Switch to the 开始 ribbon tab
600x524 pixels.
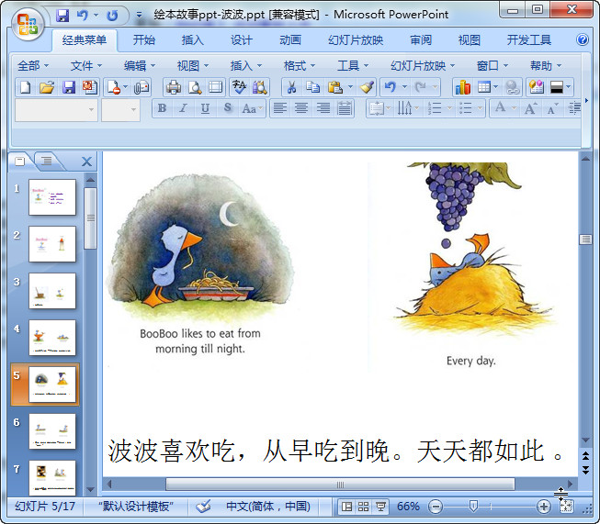pyautogui.click(x=144, y=39)
